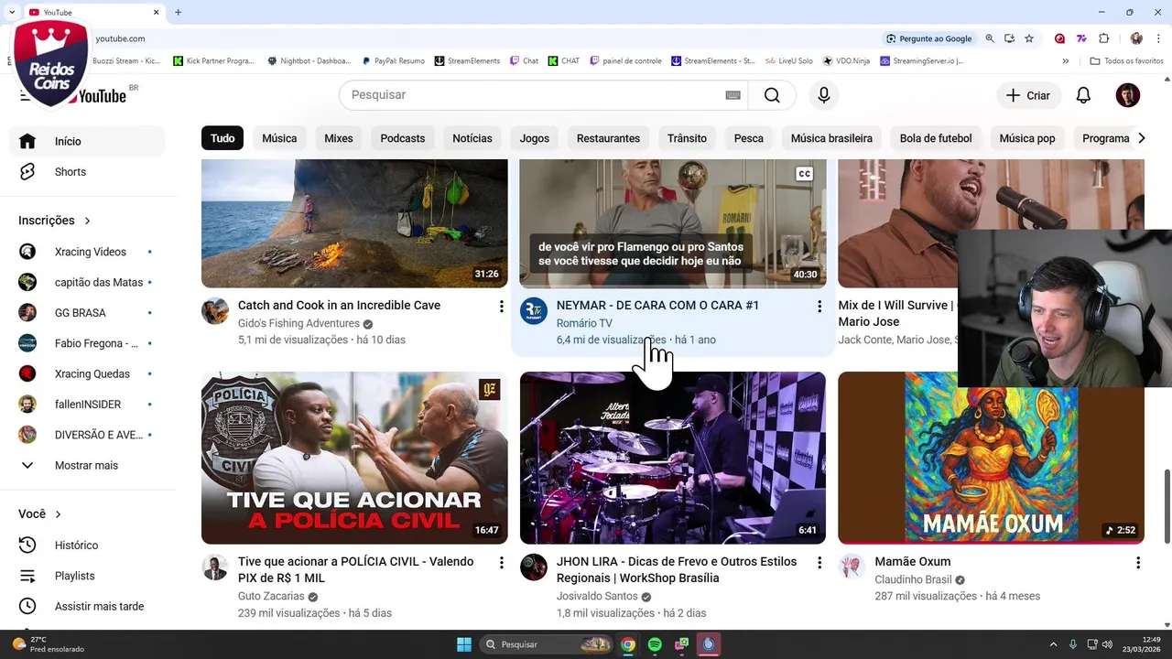Viewport: 1172px width, 659px height.
Task: Select the Música filter chip
Action: click(279, 138)
